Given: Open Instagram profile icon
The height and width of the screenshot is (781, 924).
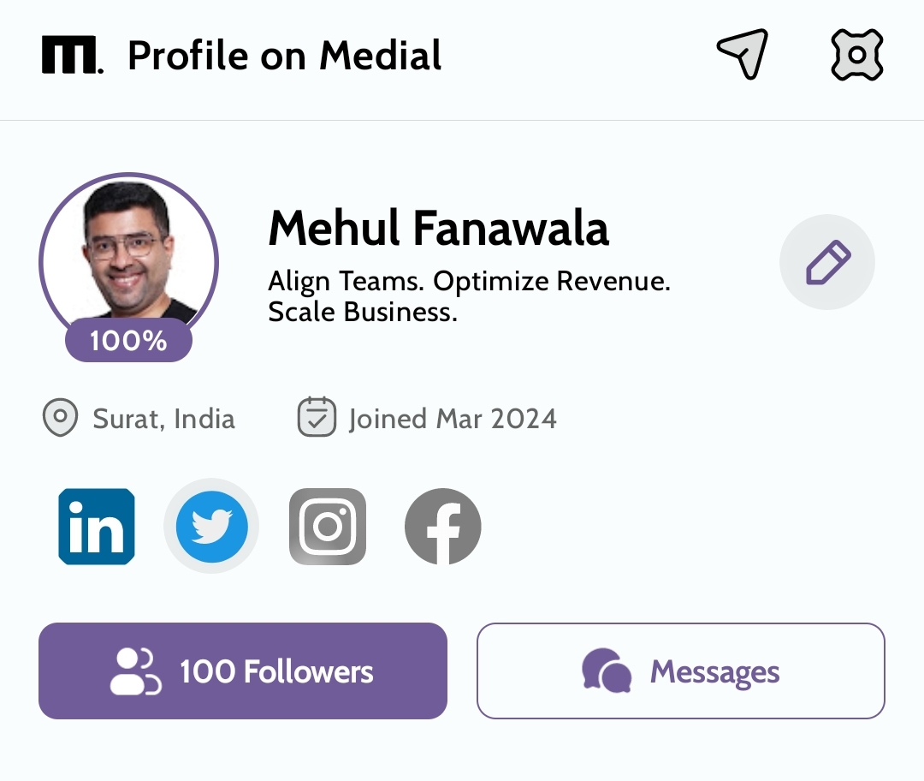Looking at the screenshot, I should 328,527.
